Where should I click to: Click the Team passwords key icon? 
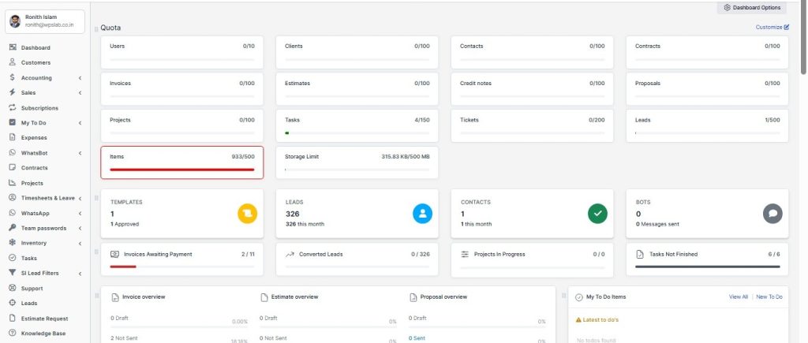tap(13, 228)
